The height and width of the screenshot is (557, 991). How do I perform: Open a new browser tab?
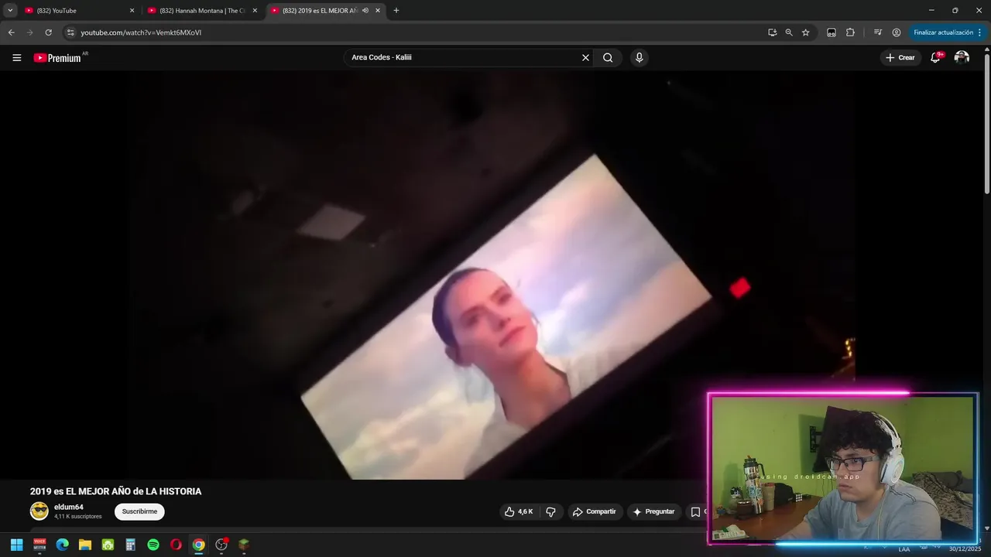click(396, 11)
